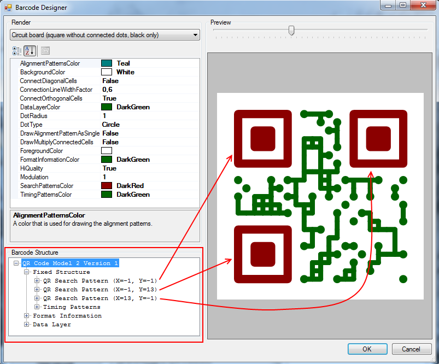
Task: Select the Timing Patterns tree item
Action: [72, 307]
